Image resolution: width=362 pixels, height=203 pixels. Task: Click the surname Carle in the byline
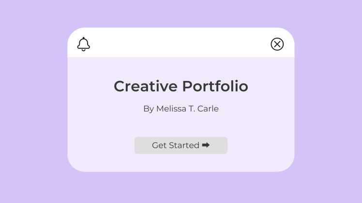pyautogui.click(x=208, y=109)
